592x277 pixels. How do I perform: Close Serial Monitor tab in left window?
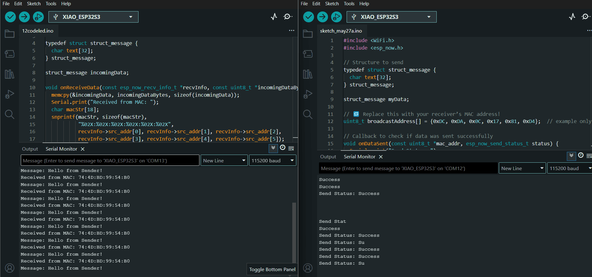coord(83,149)
